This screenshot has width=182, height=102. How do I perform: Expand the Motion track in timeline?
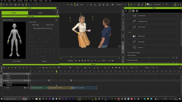pos(5,88)
